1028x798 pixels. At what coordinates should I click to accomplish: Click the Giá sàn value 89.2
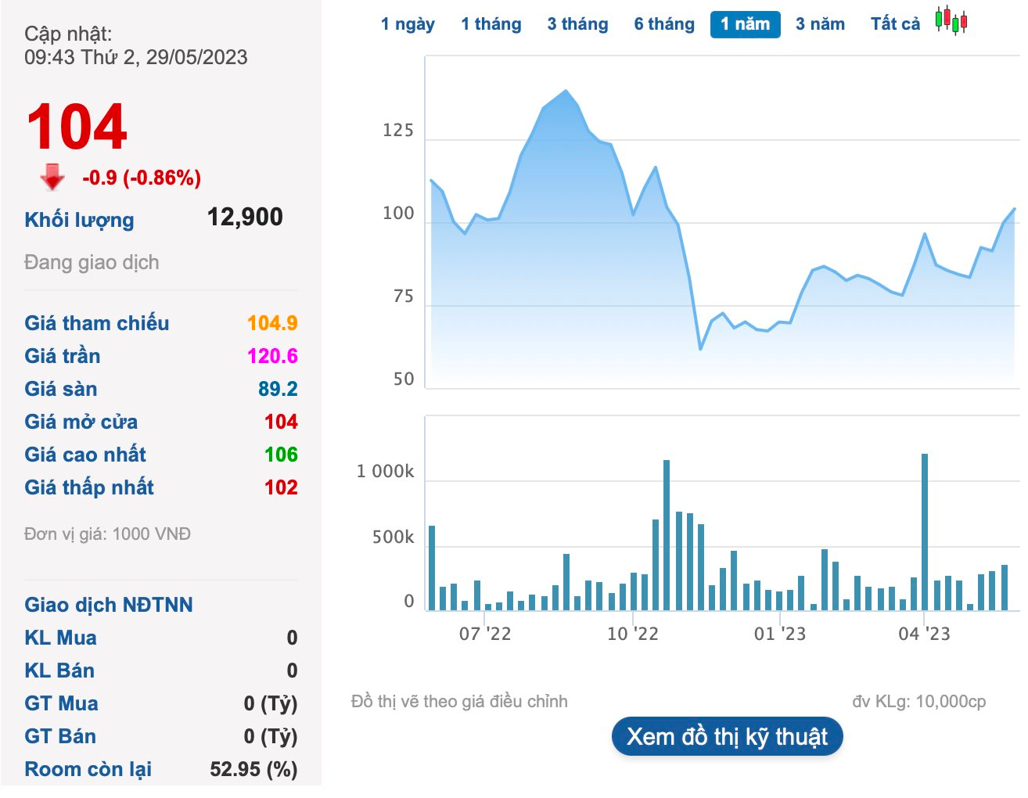click(x=278, y=389)
